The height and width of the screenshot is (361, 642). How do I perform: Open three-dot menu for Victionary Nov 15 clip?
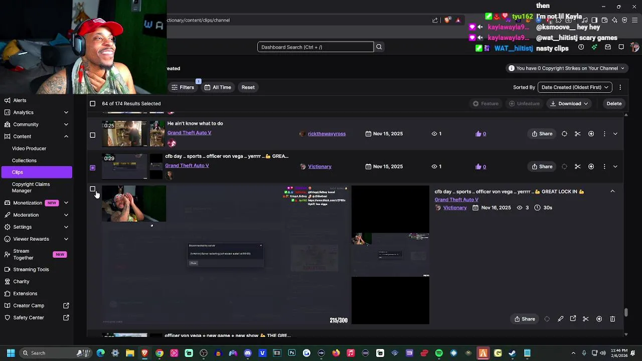[x=604, y=166]
